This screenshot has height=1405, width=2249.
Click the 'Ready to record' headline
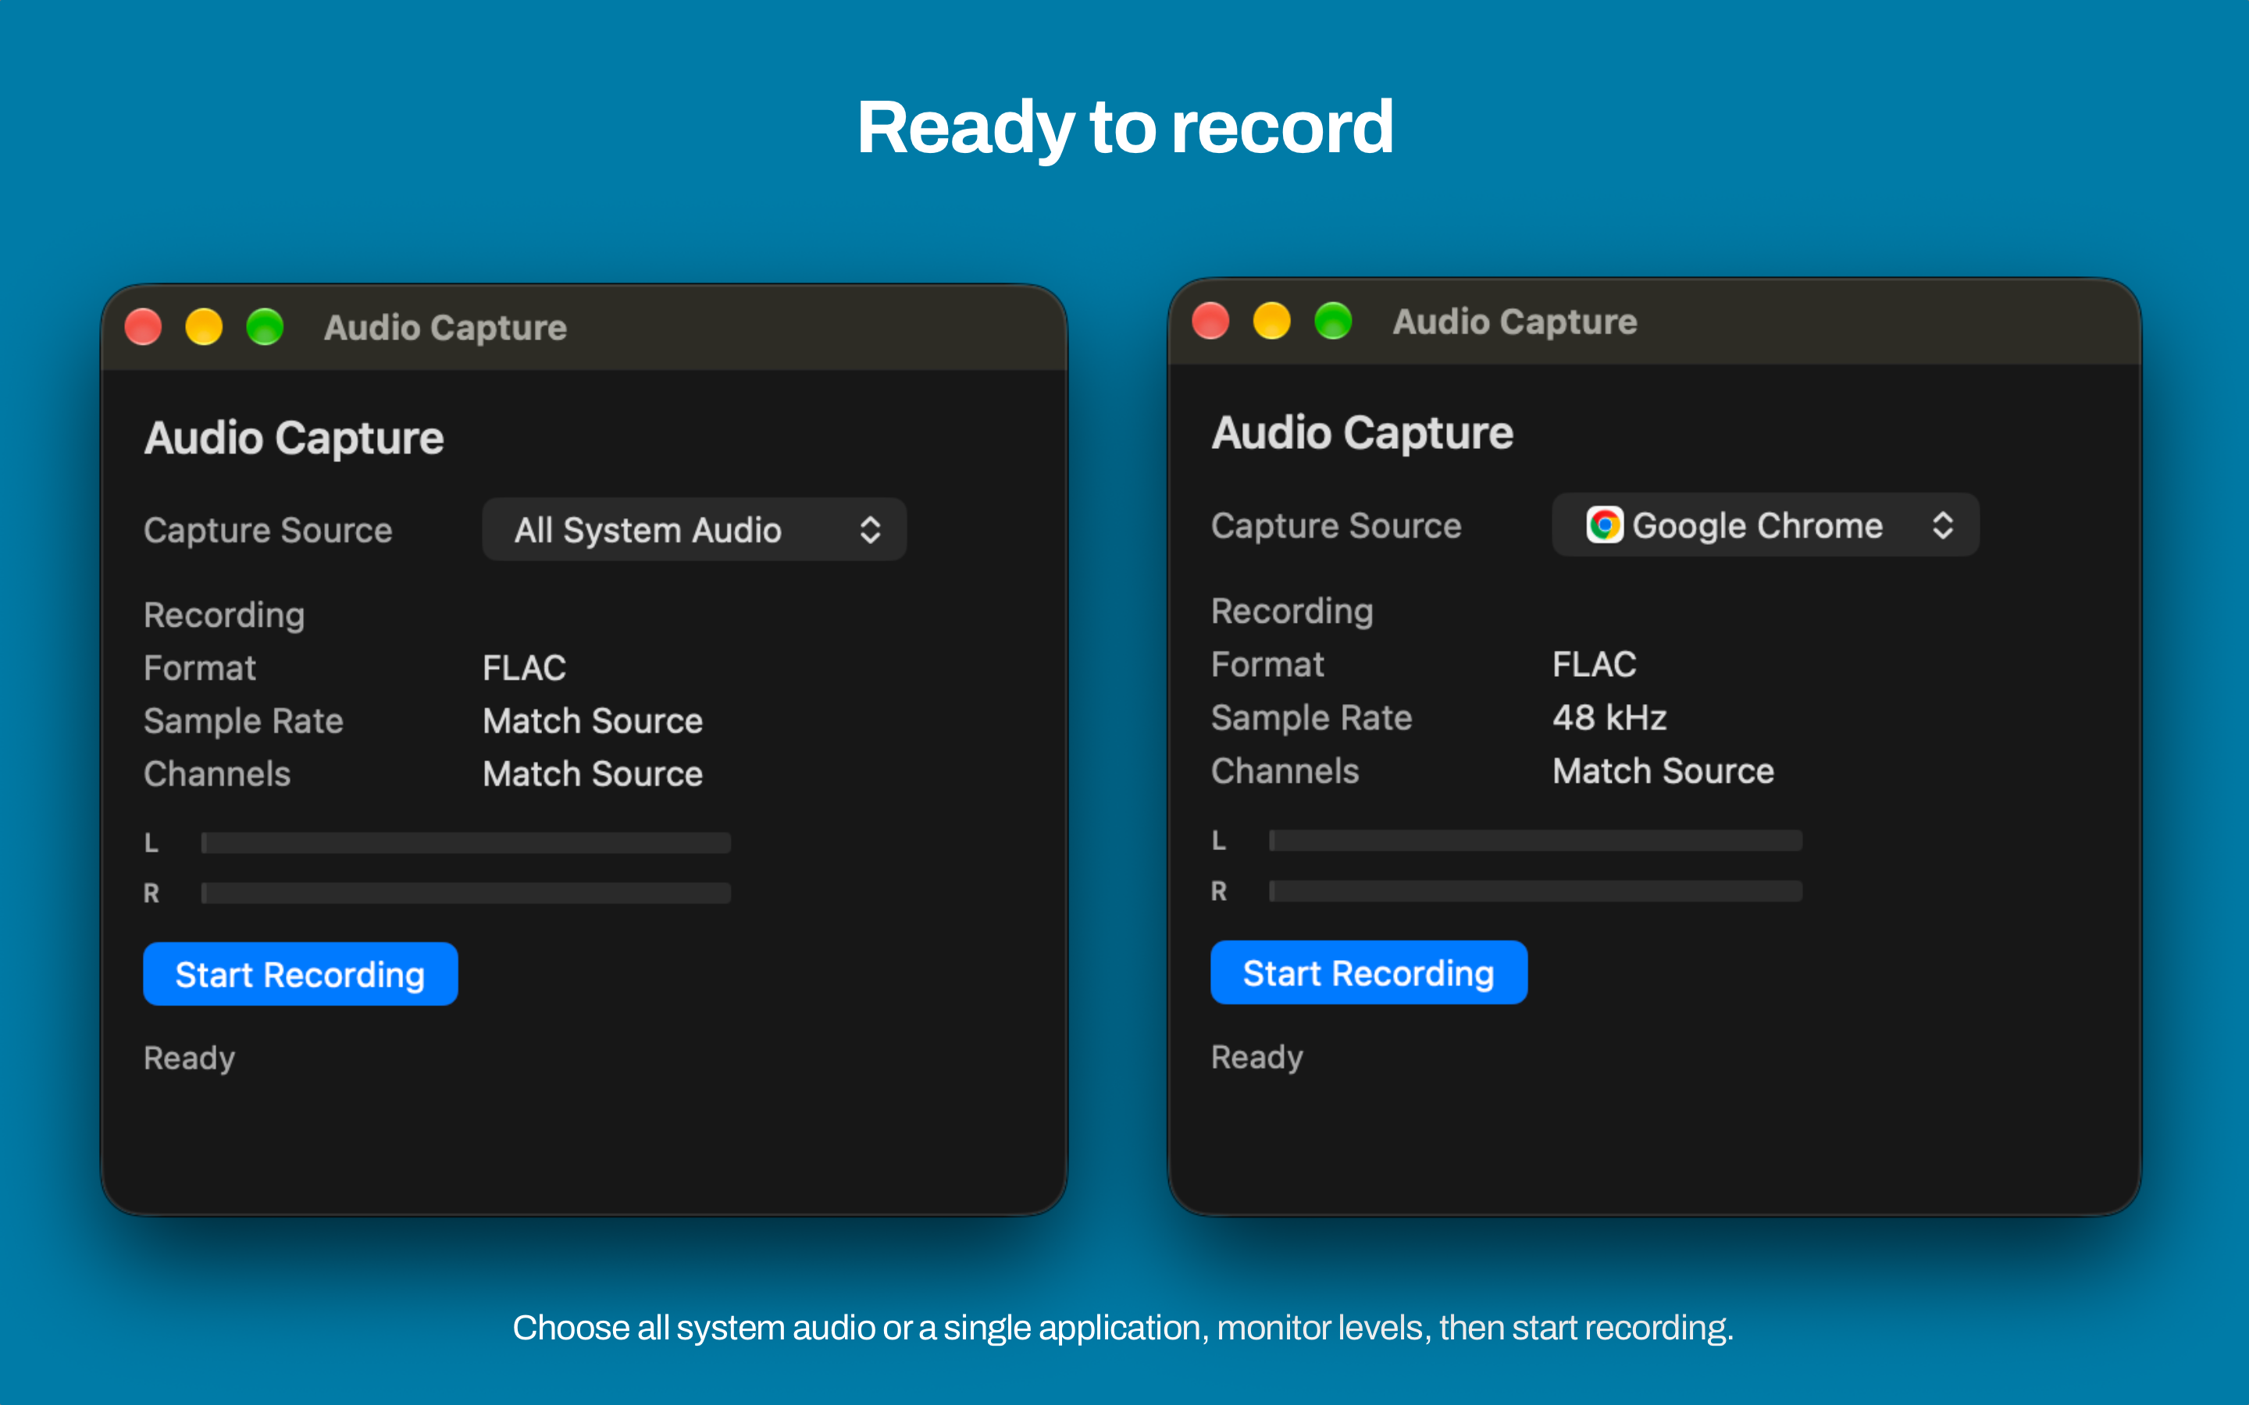[x=1124, y=127]
